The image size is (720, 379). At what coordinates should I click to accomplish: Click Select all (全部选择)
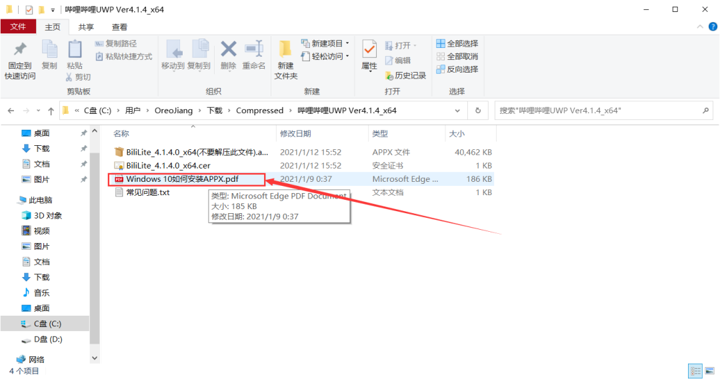point(457,43)
